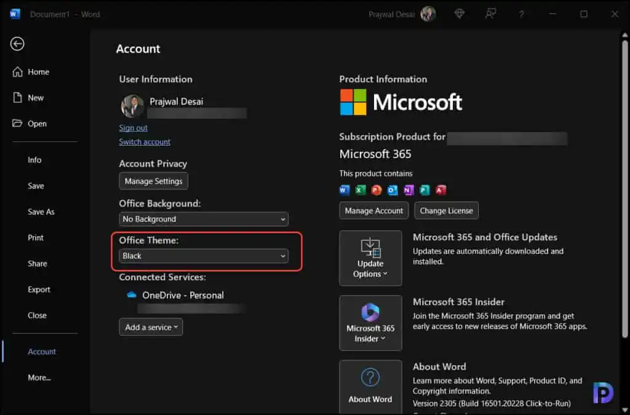Open the Print page
The image size is (630, 415).
(x=35, y=237)
